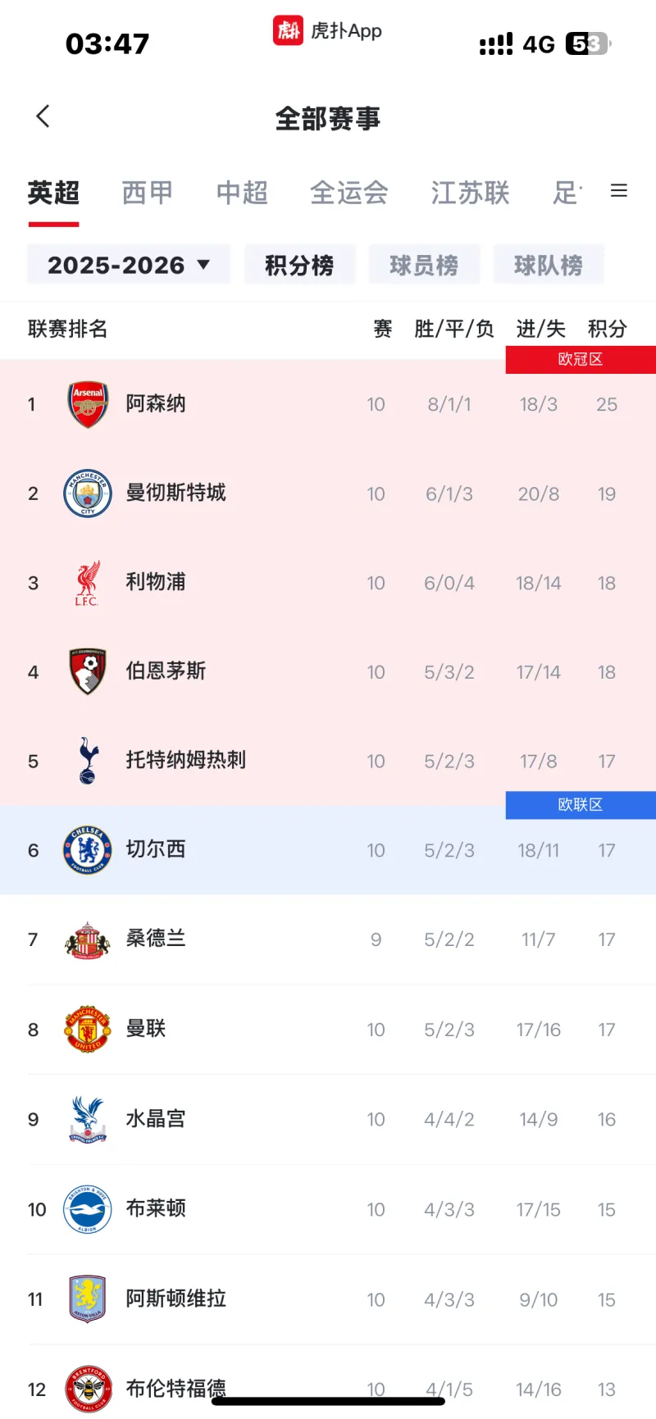Tap the 虎扑App return link
Image resolution: width=656 pixels, height=1419 pixels.
[x=328, y=31]
